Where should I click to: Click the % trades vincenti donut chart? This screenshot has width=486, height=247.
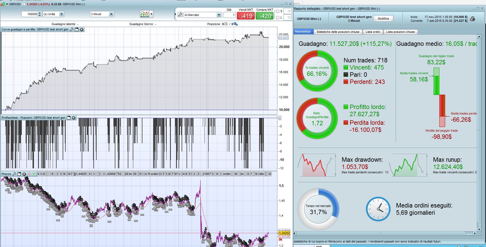pos(317,71)
